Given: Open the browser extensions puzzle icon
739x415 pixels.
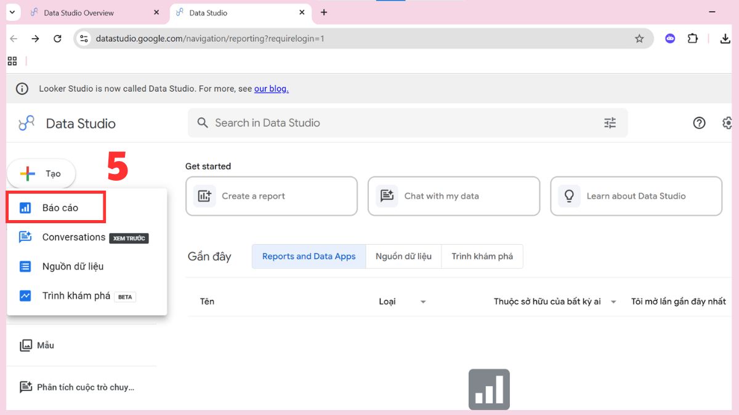Looking at the screenshot, I should 693,39.
